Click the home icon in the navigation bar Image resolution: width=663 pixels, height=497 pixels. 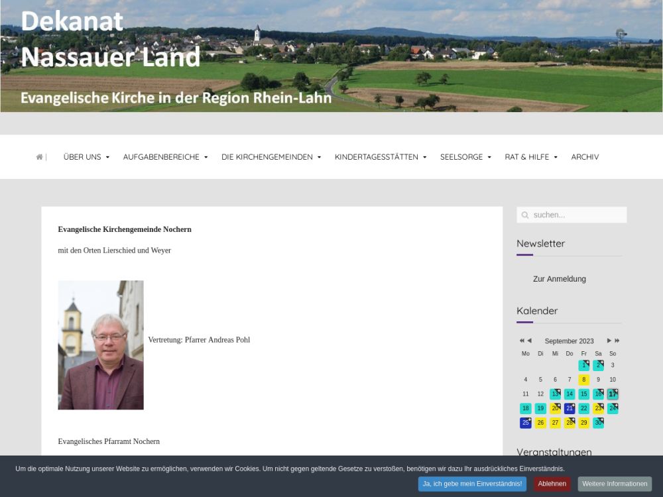39,157
